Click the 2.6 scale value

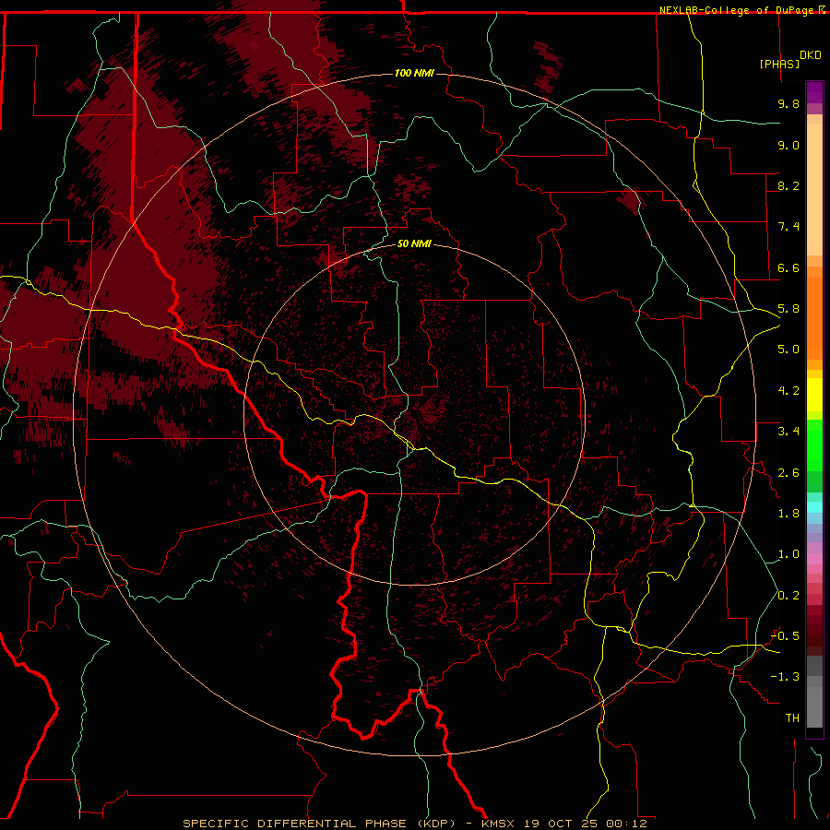tap(788, 473)
